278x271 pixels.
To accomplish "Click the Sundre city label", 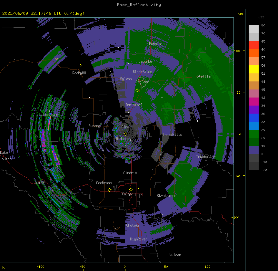I will pyautogui.click(x=94, y=126).
